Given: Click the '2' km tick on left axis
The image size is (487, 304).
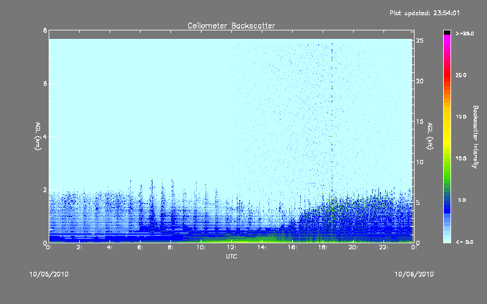Looking at the screenshot, I should pos(45,190).
